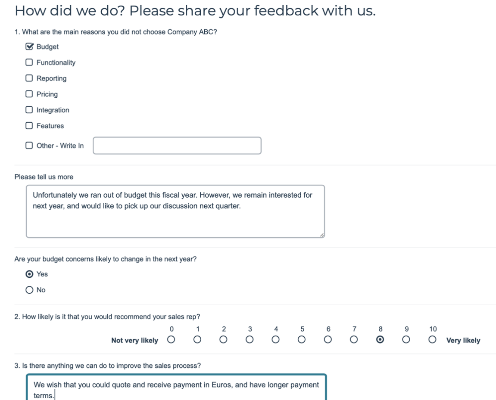Select rating 3 on recommendation scale
Image resolution: width=496 pixels, height=400 pixels.
coord(250,340)
